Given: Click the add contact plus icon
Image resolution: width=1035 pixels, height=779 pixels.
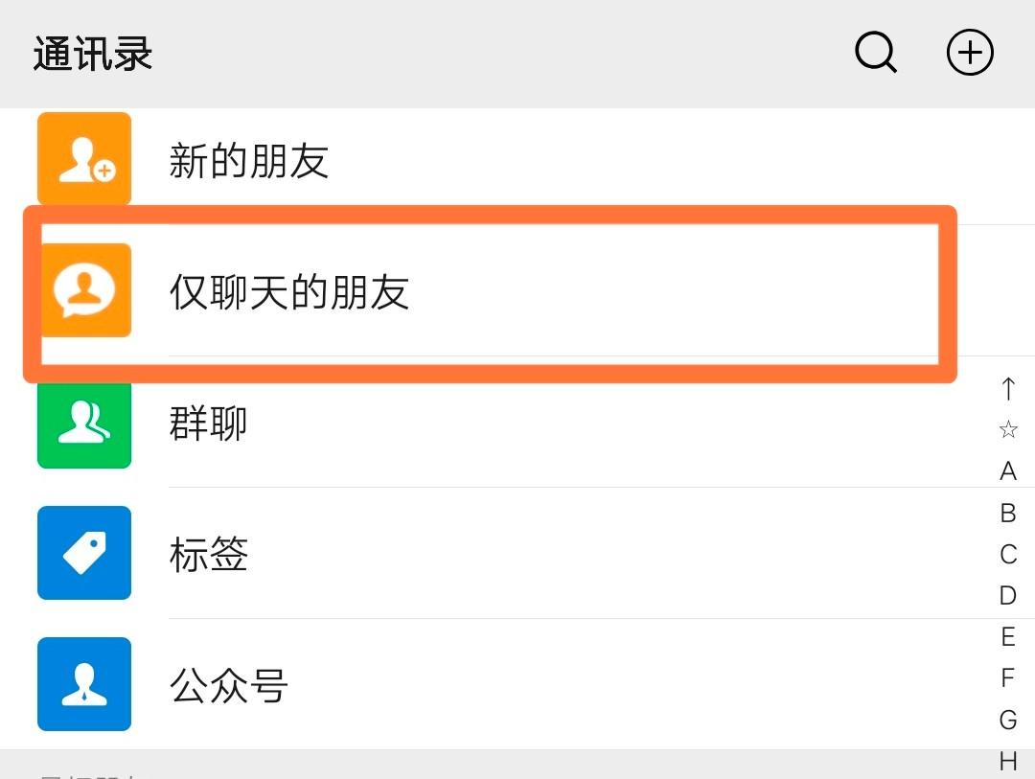Looking at the screenshot, I should pos(970,54).
